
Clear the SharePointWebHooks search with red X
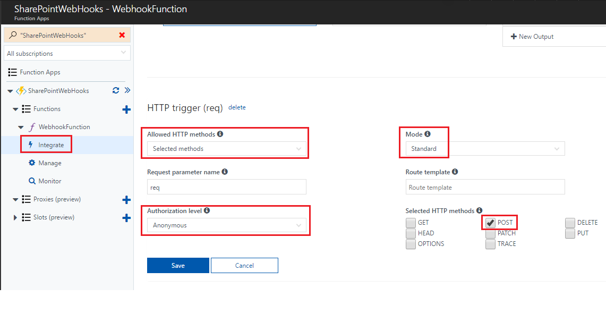(x=122, y=35)
